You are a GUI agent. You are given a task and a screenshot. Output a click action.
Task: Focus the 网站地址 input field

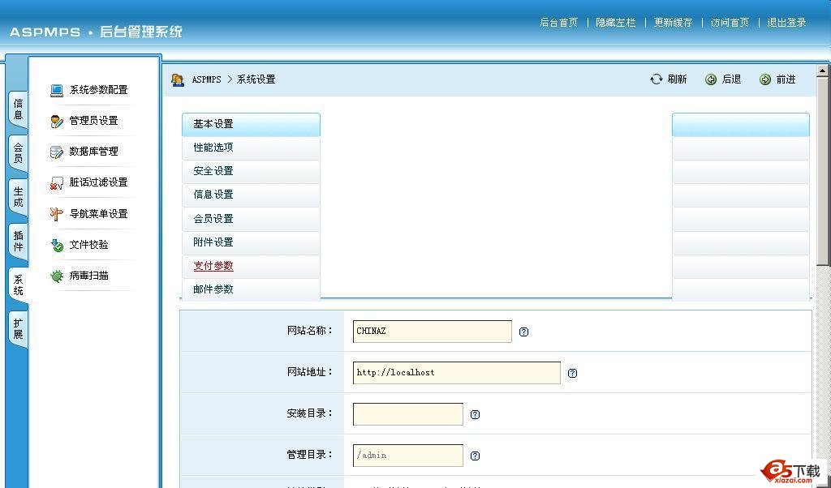pyautogui.click(x=457, y=373)
